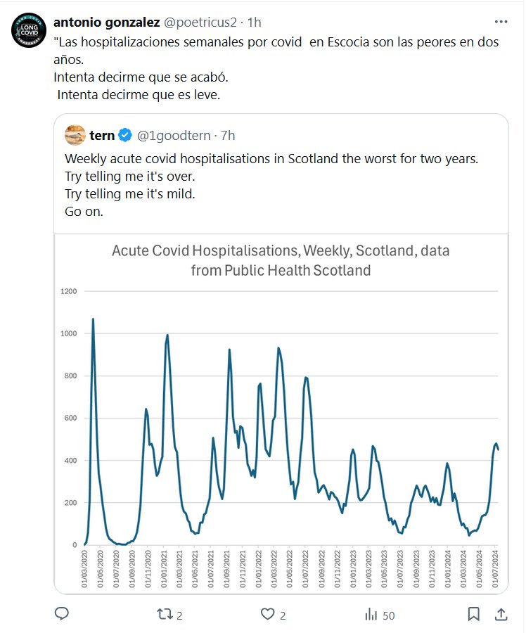The height and width of the screenshot is (633, 526).
Task: Bookmark this post
Action: (474, 615)
